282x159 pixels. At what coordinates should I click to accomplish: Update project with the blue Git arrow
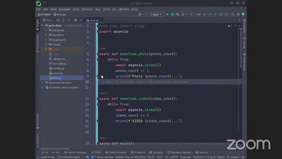204,15
